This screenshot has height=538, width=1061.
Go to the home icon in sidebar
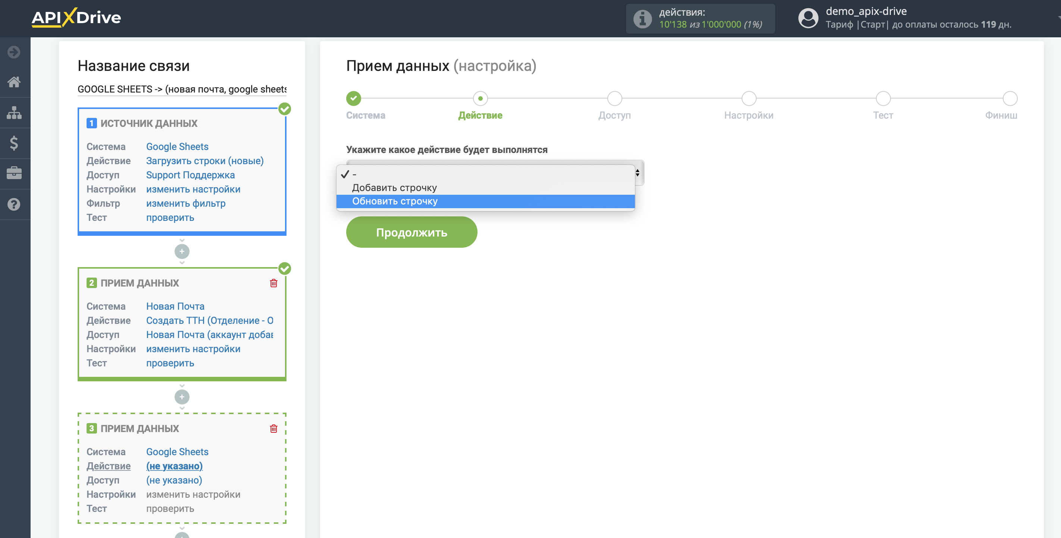[14, 82]
